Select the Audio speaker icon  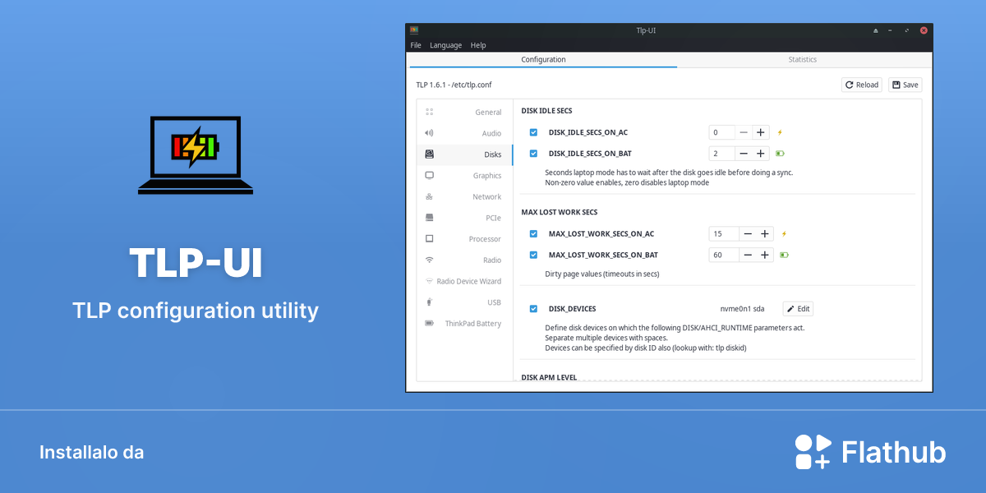tap(429, 133)
